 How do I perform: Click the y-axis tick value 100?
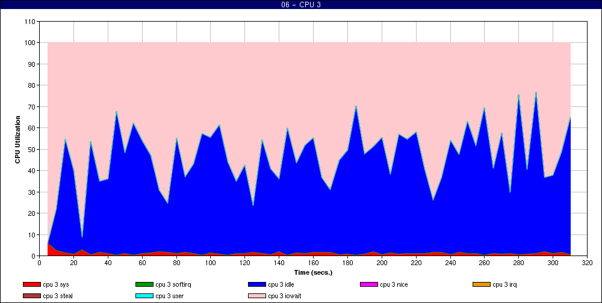pyautogui.click(x=31, y=43)
